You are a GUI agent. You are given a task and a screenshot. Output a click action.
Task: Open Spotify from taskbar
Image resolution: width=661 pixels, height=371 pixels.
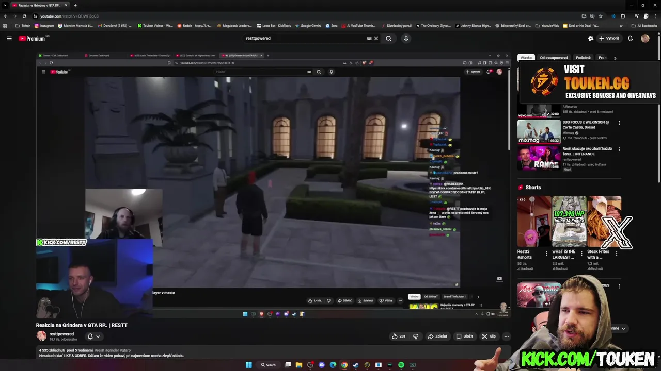[401, 365]
